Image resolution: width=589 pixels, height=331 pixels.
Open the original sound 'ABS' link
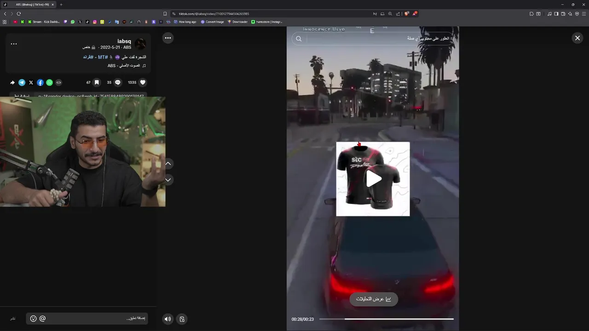tap(124, 66)
